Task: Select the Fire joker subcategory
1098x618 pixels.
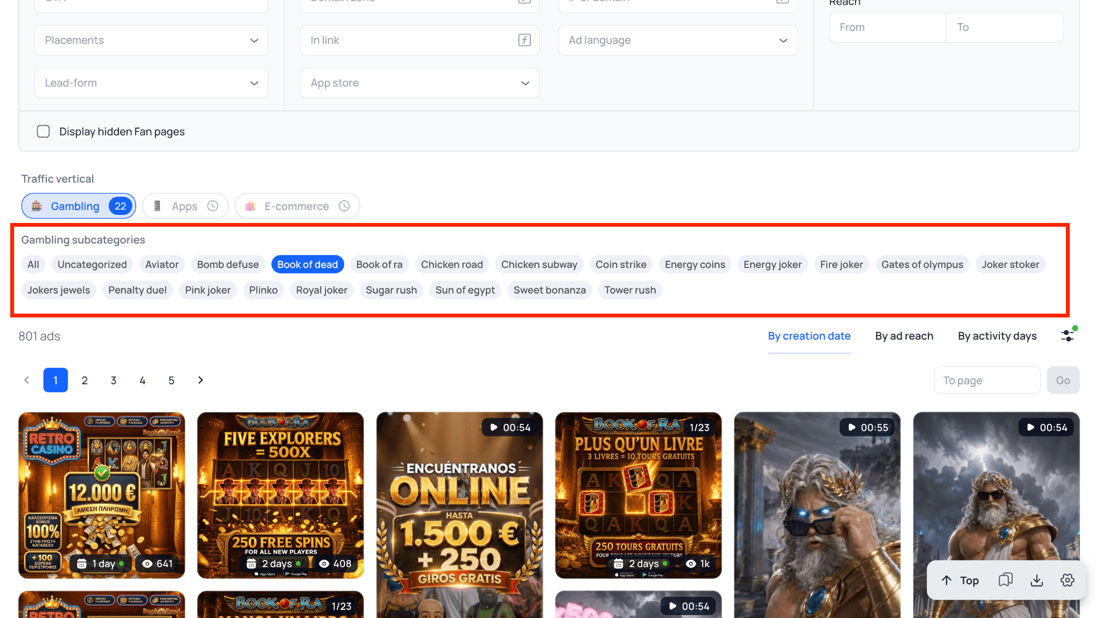Action: click(842, 264)
